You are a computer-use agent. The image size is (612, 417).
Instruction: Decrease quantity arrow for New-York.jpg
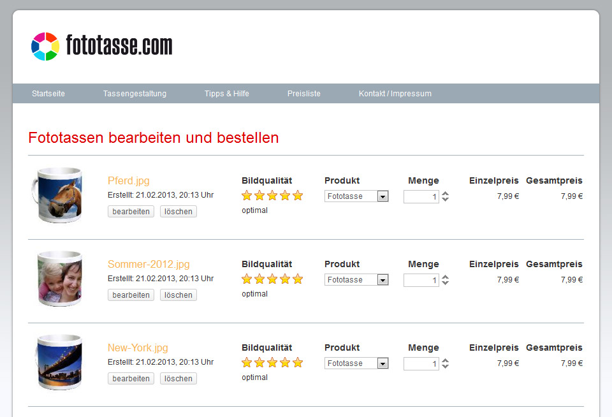tap(446, 367)
